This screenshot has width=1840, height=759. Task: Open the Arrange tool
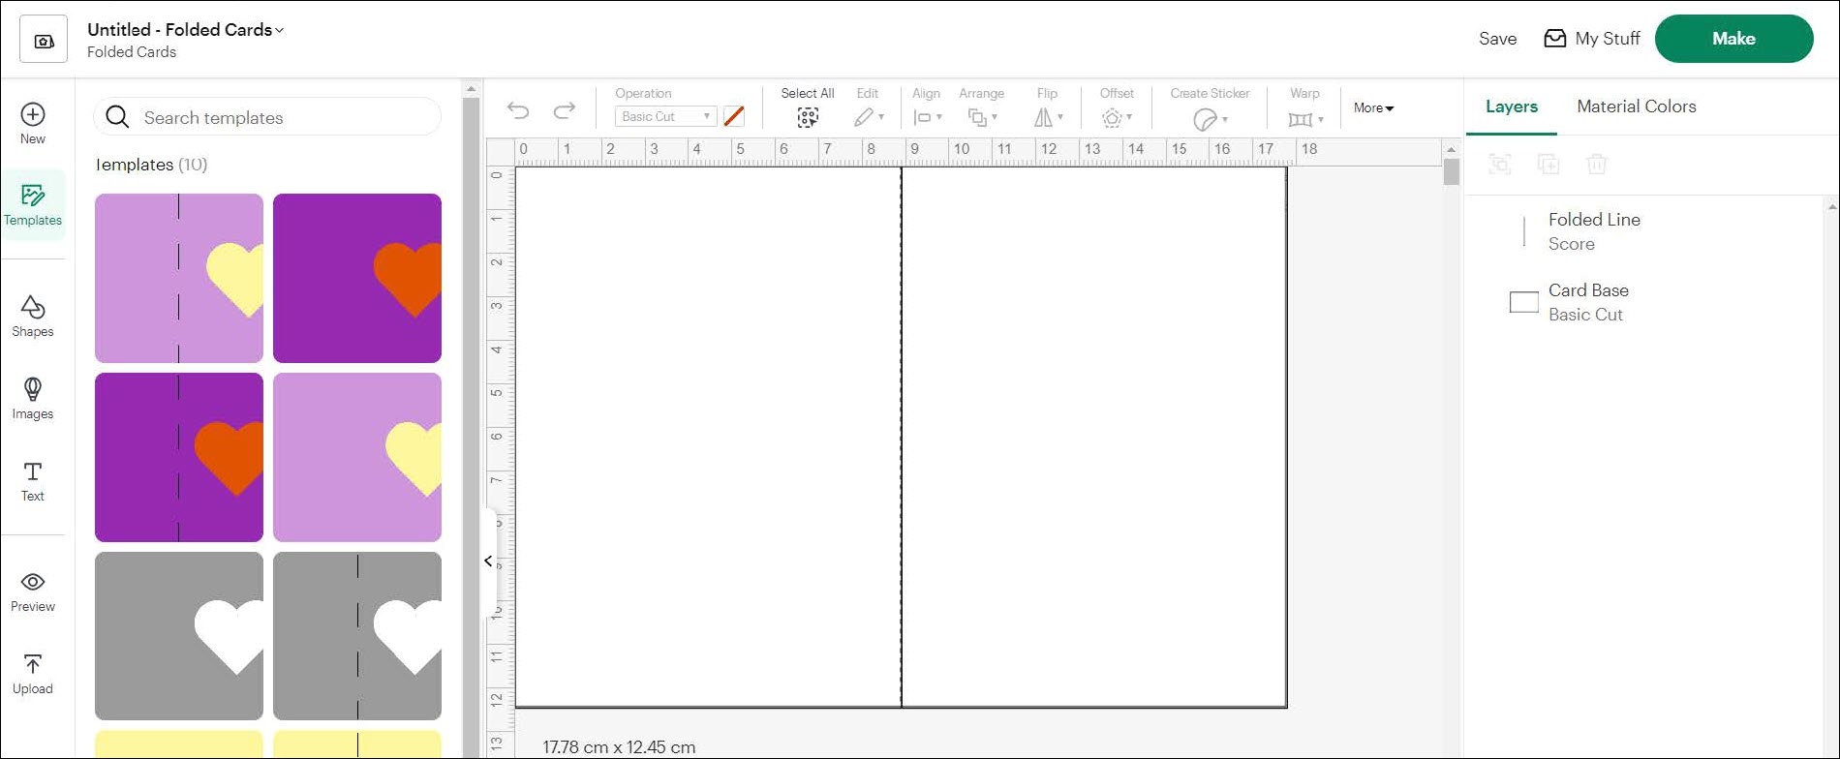(982, 117)
